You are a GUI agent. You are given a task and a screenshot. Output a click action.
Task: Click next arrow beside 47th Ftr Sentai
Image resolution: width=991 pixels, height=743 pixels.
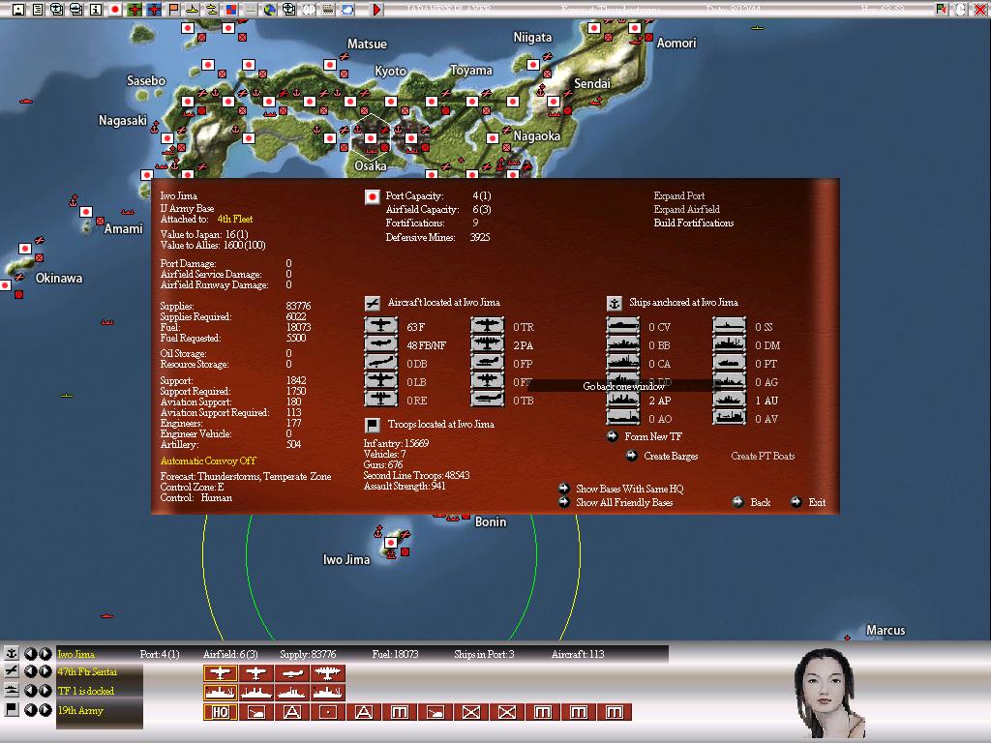tap(45, 671)
